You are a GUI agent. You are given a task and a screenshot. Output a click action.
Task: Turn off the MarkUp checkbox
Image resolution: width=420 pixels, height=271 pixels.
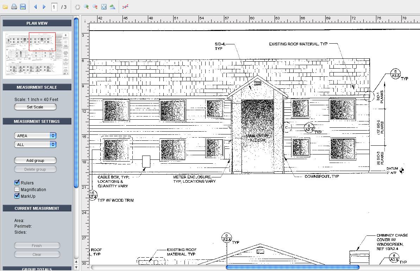(16, 196)
